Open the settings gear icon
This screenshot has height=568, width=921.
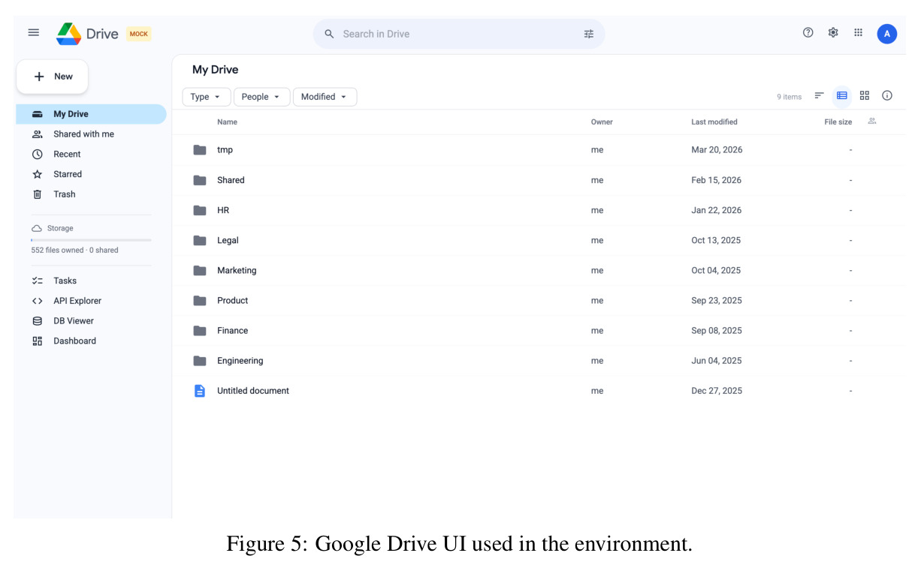(833, 32)
